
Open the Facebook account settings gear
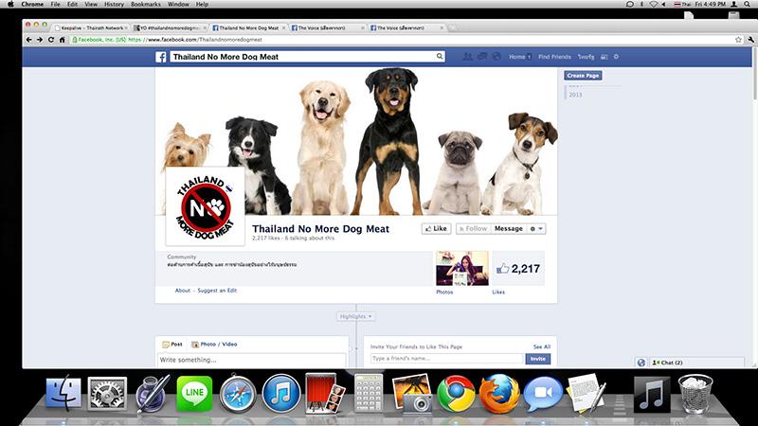click(x=616, y=57)
